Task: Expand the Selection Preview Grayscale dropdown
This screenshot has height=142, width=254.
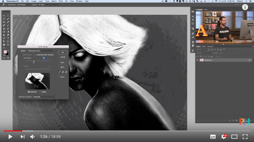Action: click(x=44, y=97)
